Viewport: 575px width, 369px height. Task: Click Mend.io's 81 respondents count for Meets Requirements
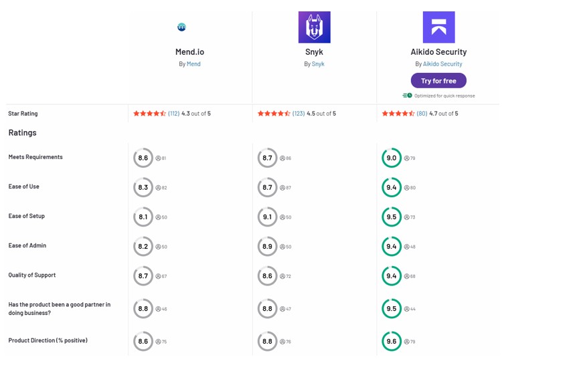click(x=161, y=158)
